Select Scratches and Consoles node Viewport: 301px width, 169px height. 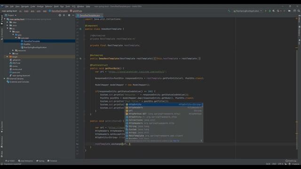[x=19, y=82]
